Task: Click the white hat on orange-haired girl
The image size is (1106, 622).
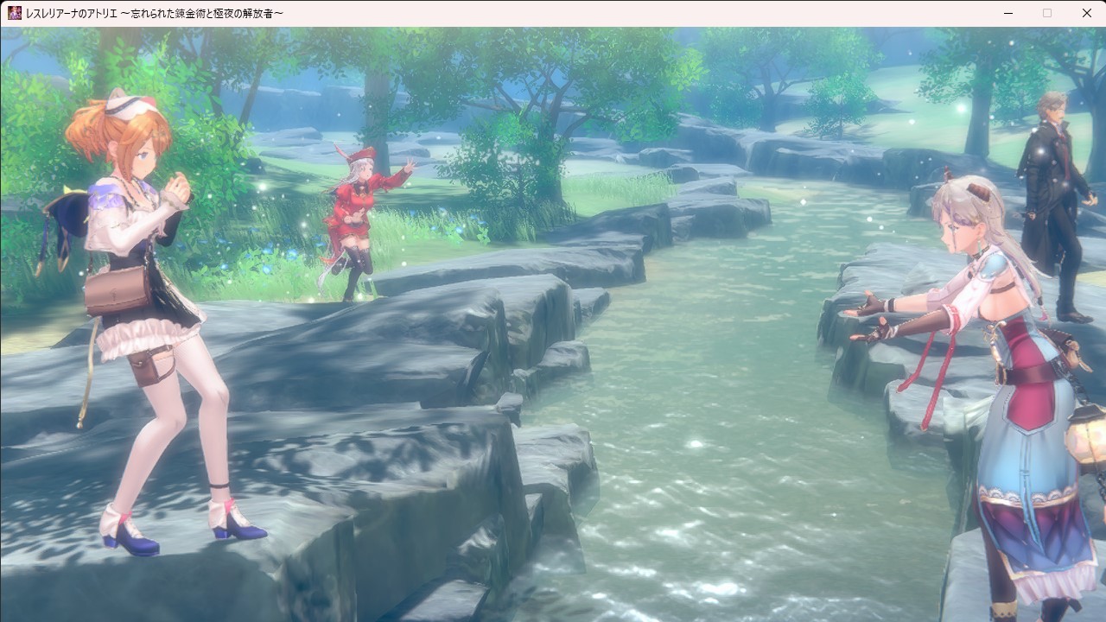Action: [x=130, y=105]
